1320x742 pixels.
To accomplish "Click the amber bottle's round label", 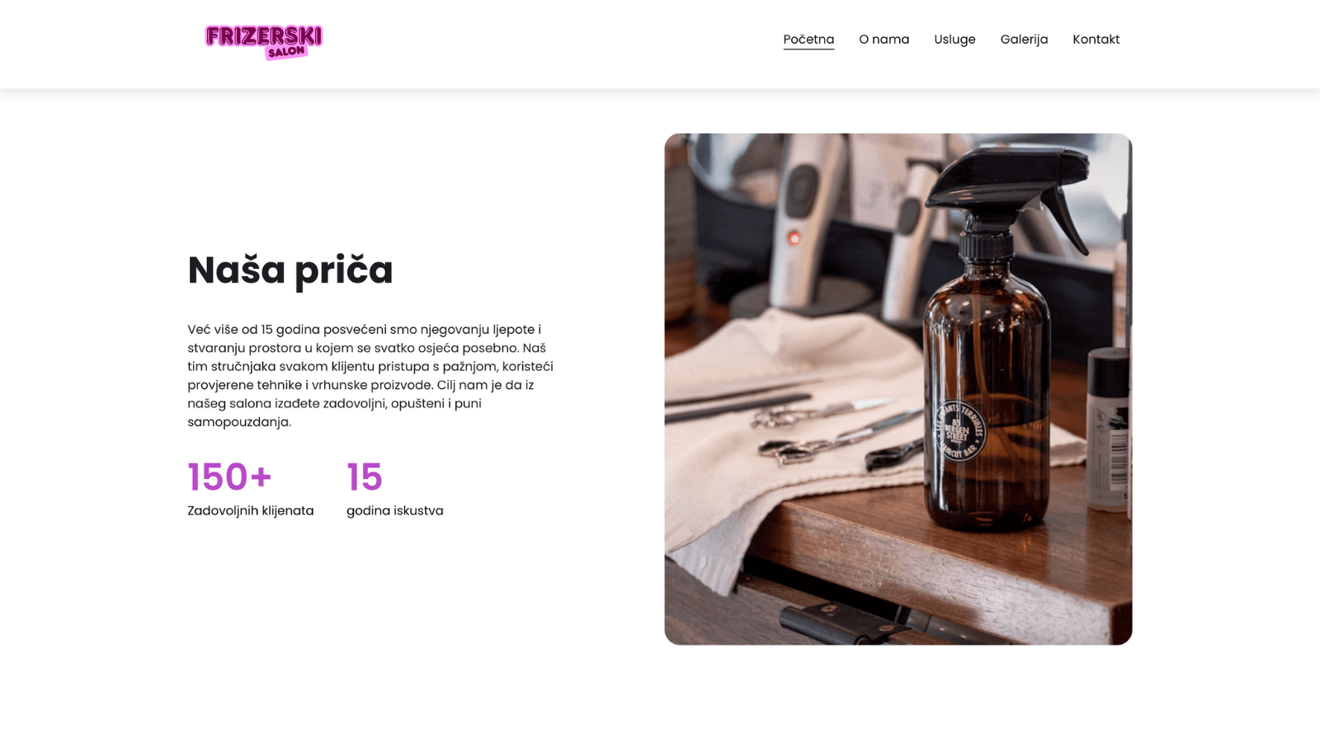I will point(959,430).
